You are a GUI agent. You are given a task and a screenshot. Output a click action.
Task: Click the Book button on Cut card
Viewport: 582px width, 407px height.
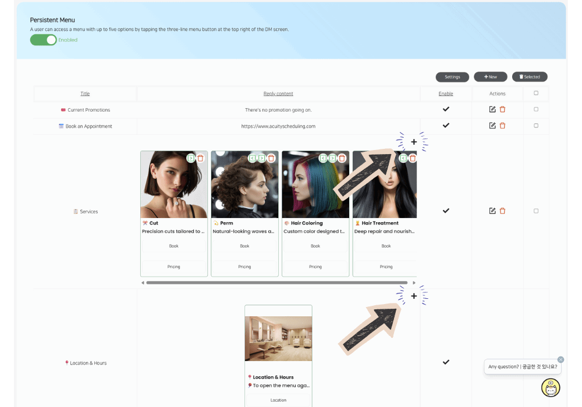click(173, 246)
